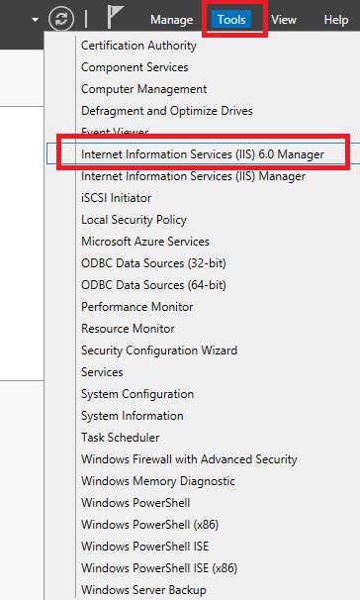Open Windows Firewall with Advanced Security
This screenshot has height=600, width=360.
pos(189,459)
